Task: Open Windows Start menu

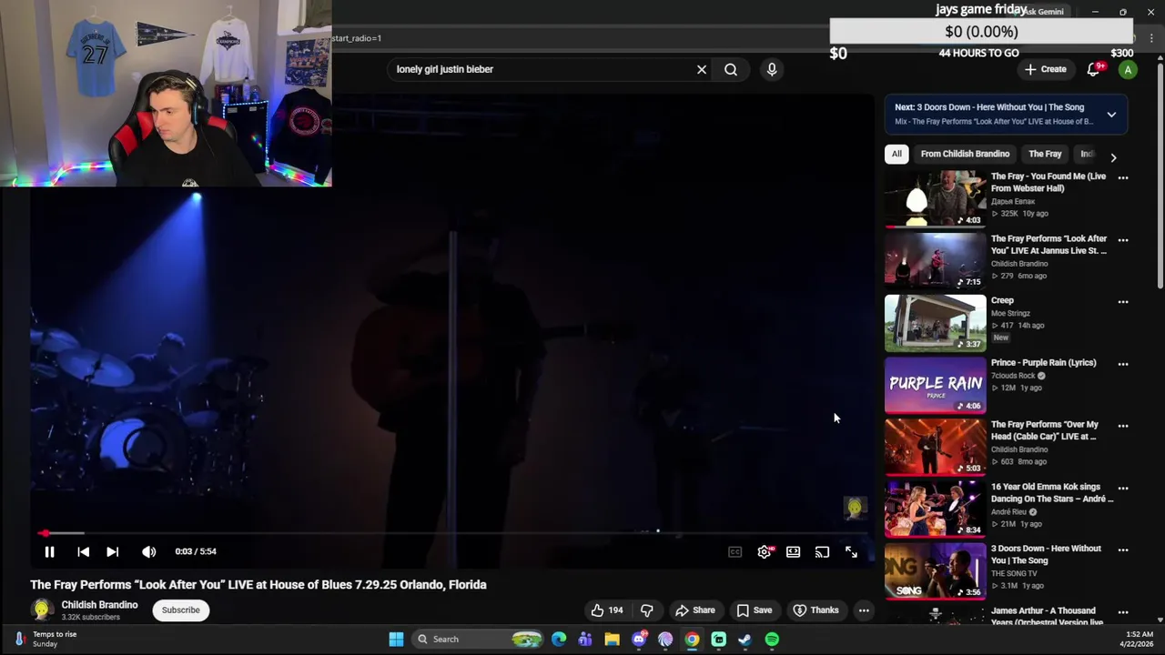Action: (x=396, y=640)
